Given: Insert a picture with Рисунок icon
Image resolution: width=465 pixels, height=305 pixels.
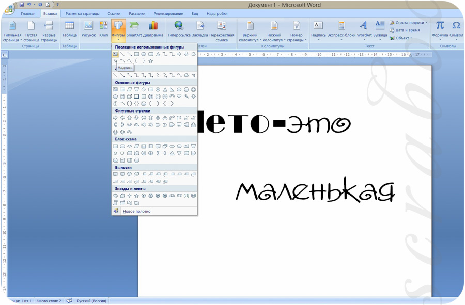Looking at the screenshot, I should 88,29.
